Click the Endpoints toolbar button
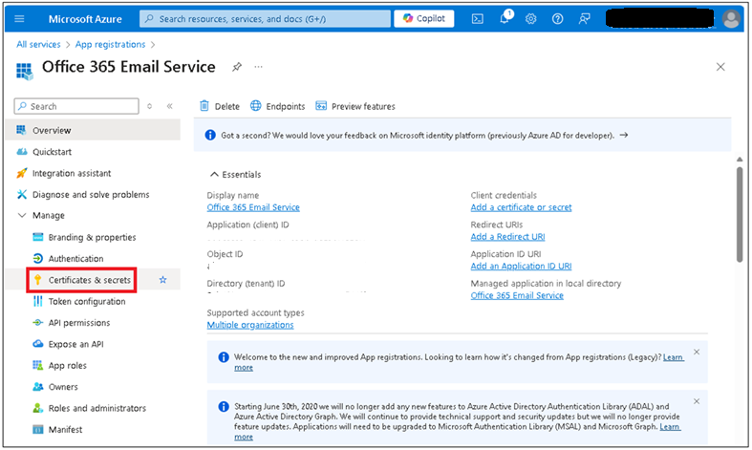 [x=278, y=106]
